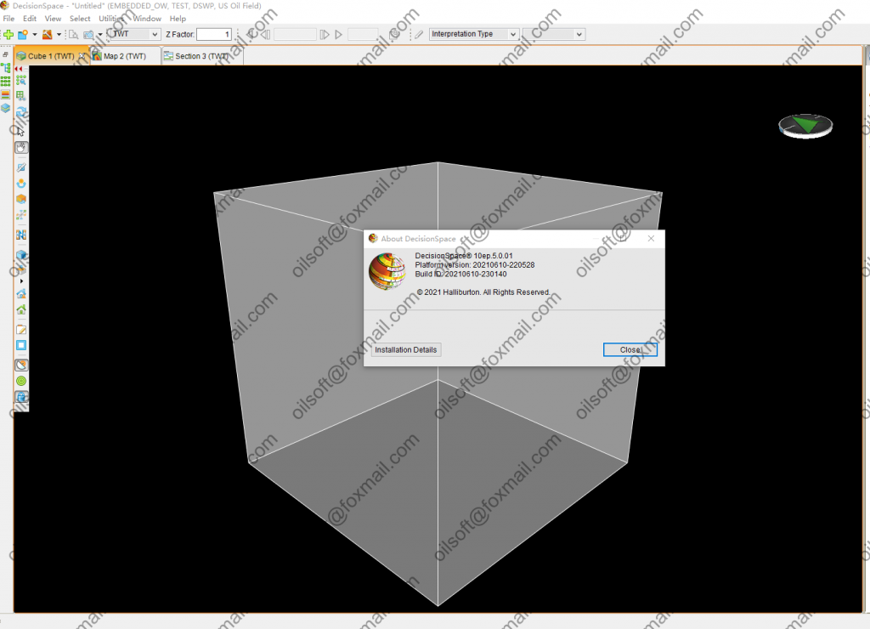Screen dimensions: 870x629
Task: Switch to the Map 2 (TWT) tab
Action: (125, 56)
